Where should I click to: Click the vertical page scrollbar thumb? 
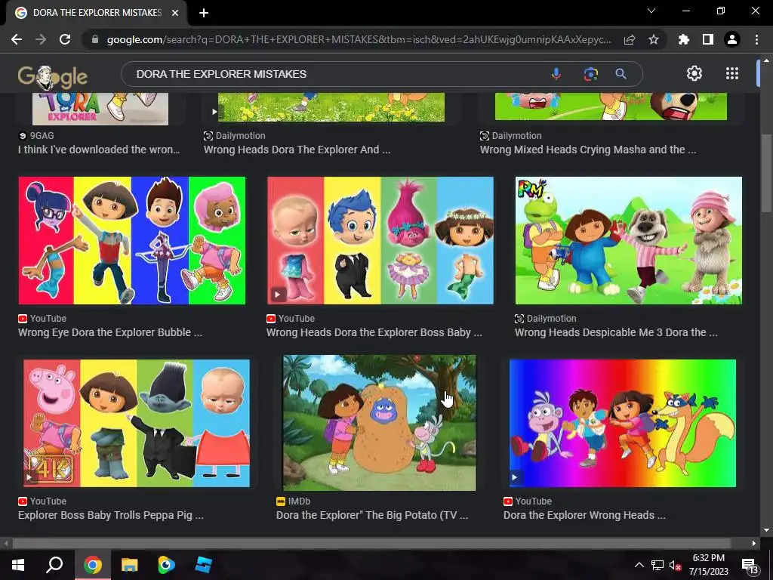pyautogui.click(x=766, y=173)
